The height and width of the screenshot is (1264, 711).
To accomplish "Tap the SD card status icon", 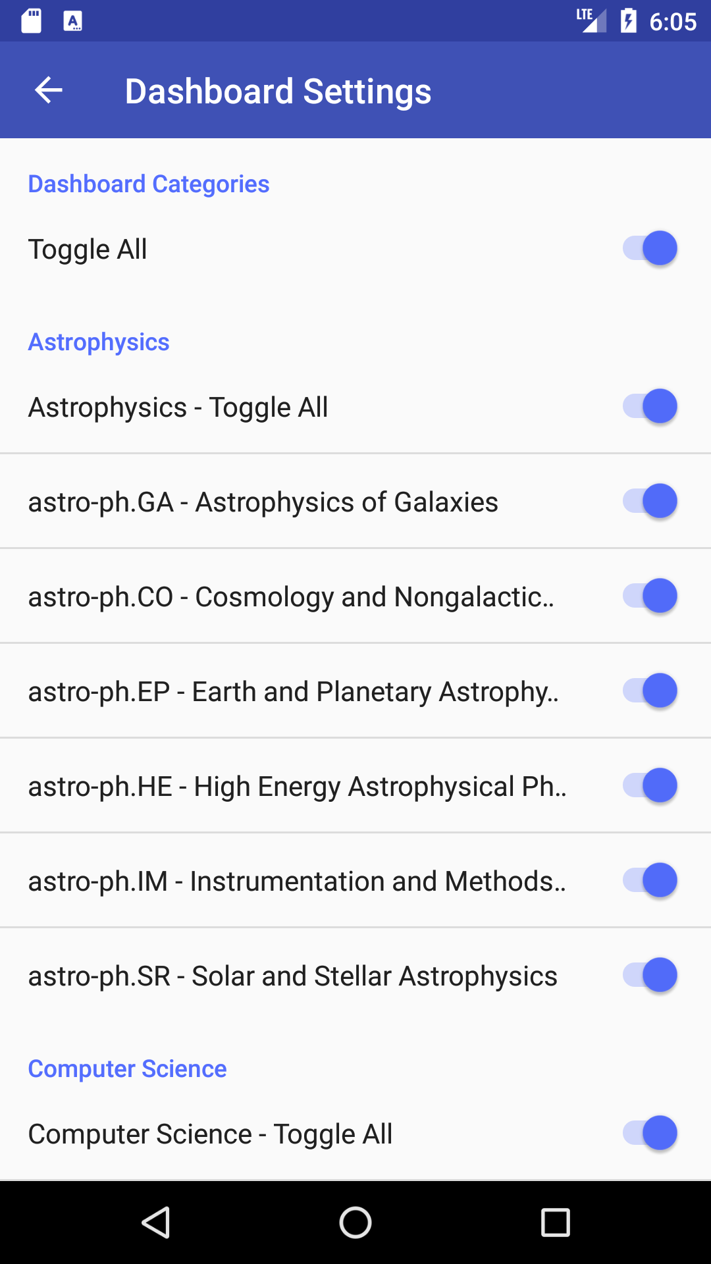I will pos(32,21).
